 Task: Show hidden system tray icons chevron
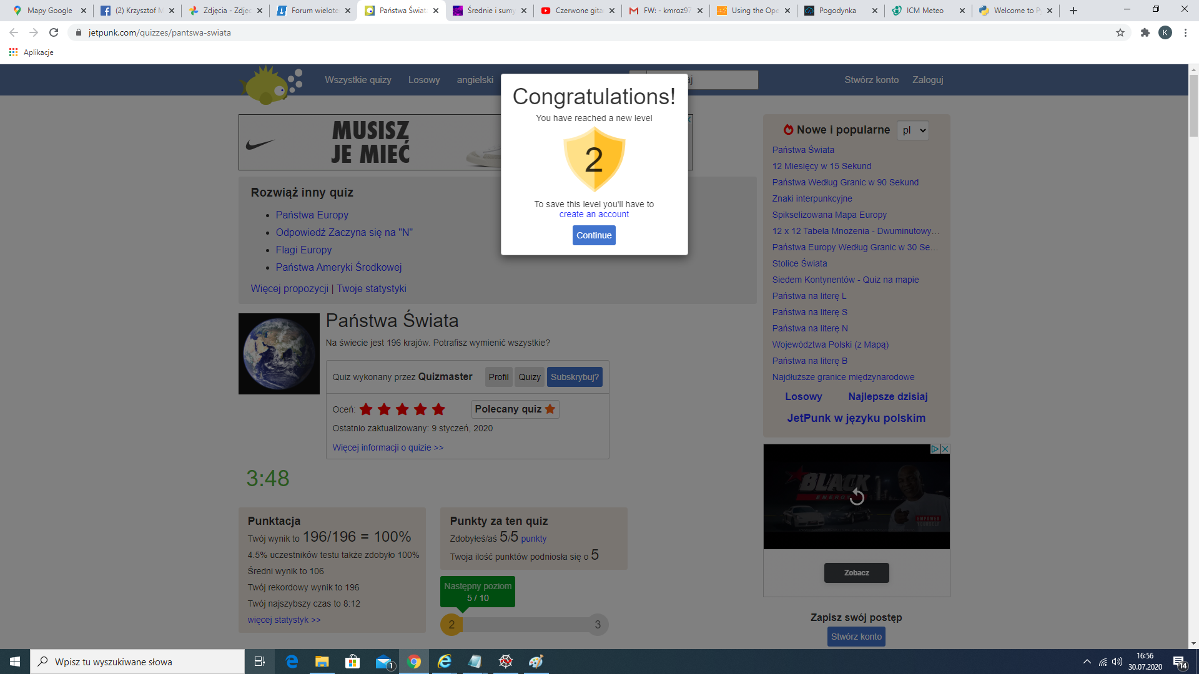click(1087, 662)
